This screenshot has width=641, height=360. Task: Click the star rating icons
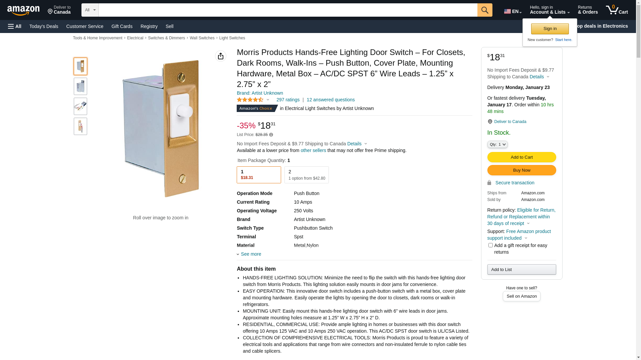[250, 100]
